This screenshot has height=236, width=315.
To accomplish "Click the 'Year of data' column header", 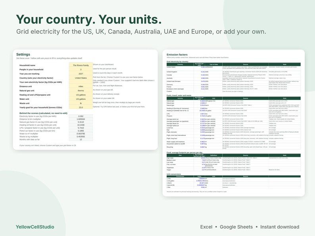I will pos(213,65).
